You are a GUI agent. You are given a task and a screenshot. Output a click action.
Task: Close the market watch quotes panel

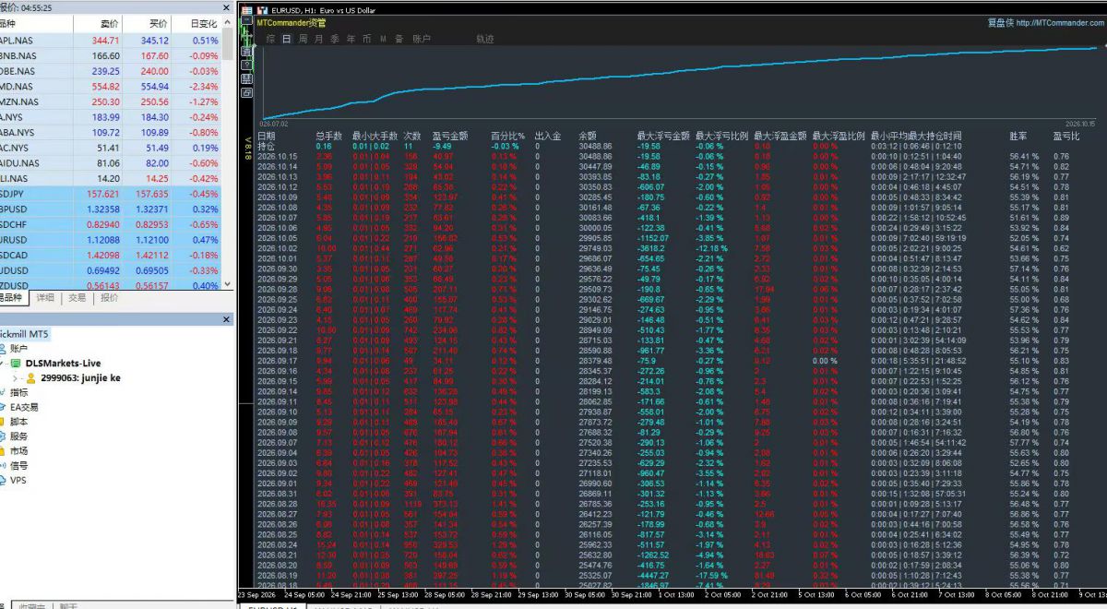(227, 7)
